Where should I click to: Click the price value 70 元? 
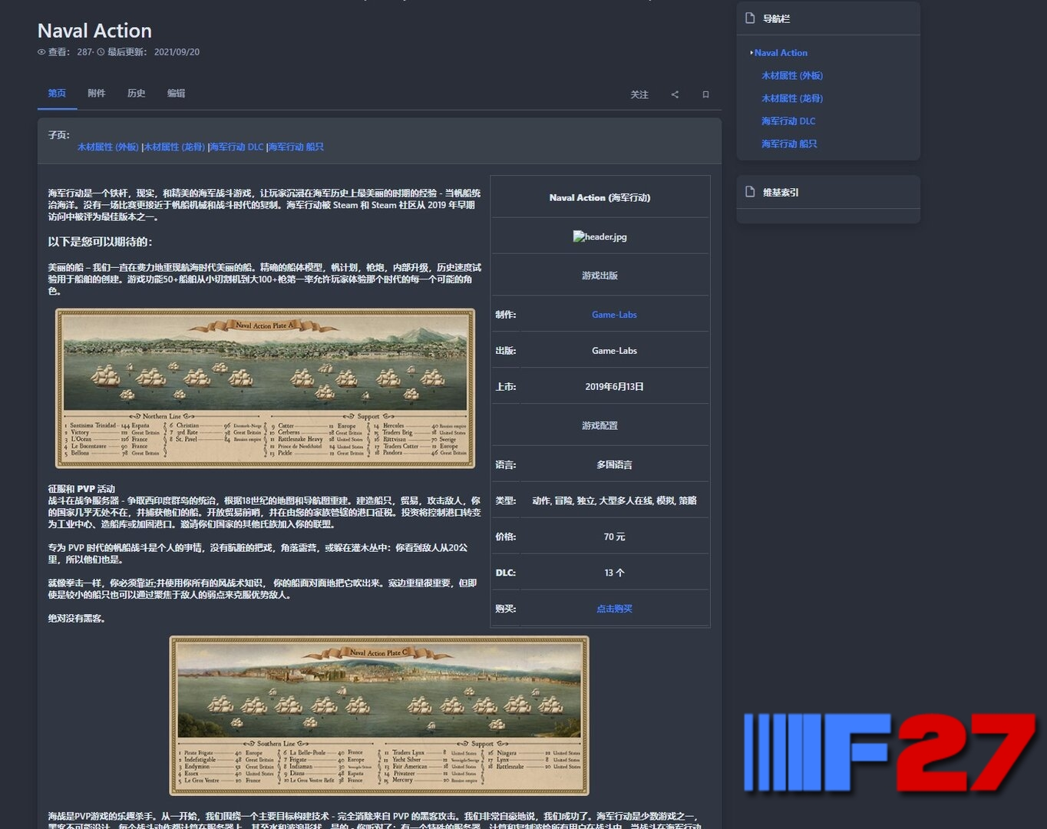coord(614,537)
